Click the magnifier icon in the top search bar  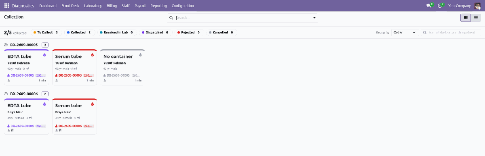[x=171, y=18]
